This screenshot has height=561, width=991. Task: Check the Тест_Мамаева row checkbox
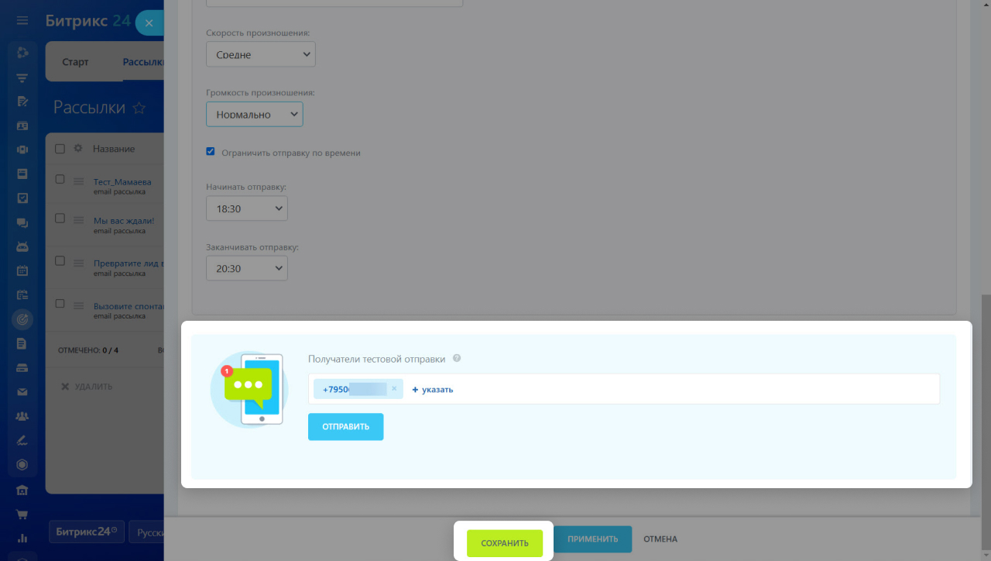60,180
